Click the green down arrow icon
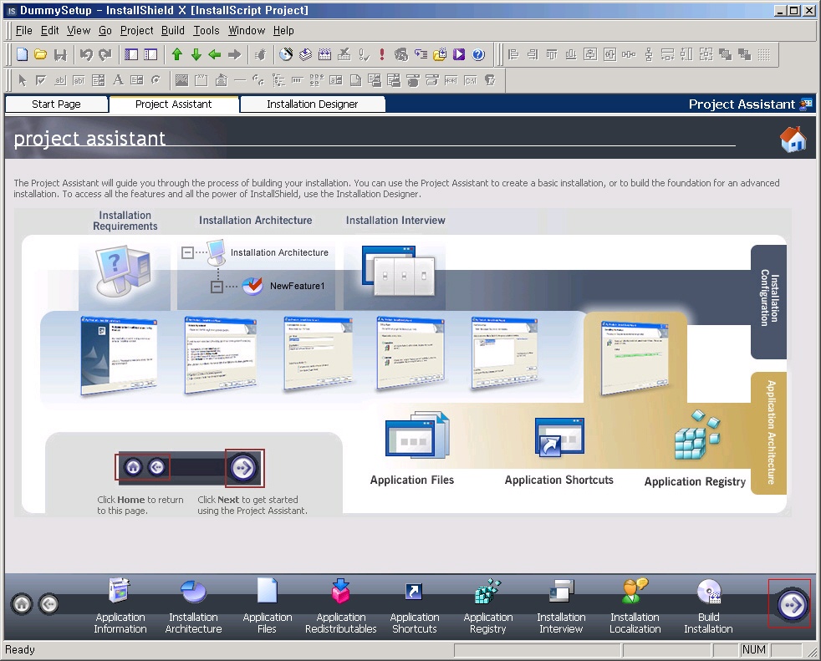821x661 pixels. (x=196, y=54)
